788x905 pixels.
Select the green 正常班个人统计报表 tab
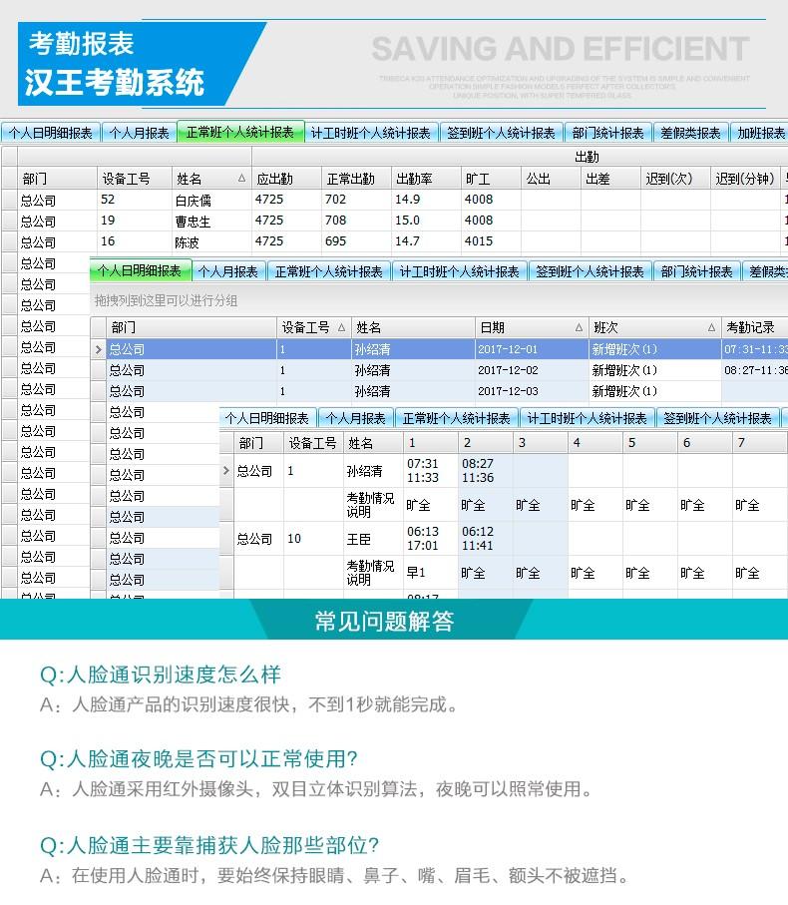239,132
